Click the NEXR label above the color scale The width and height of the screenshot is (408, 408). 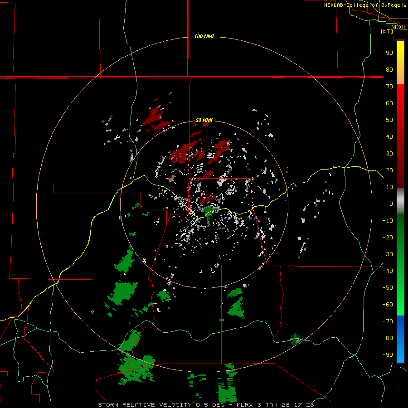point(398,27)
